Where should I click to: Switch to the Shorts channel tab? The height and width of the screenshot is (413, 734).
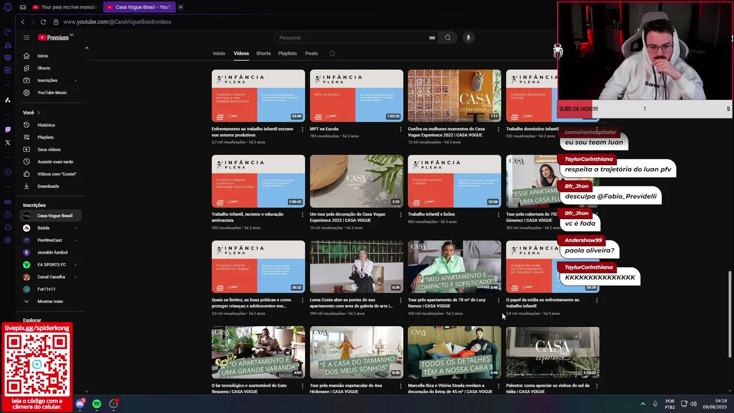264,53
